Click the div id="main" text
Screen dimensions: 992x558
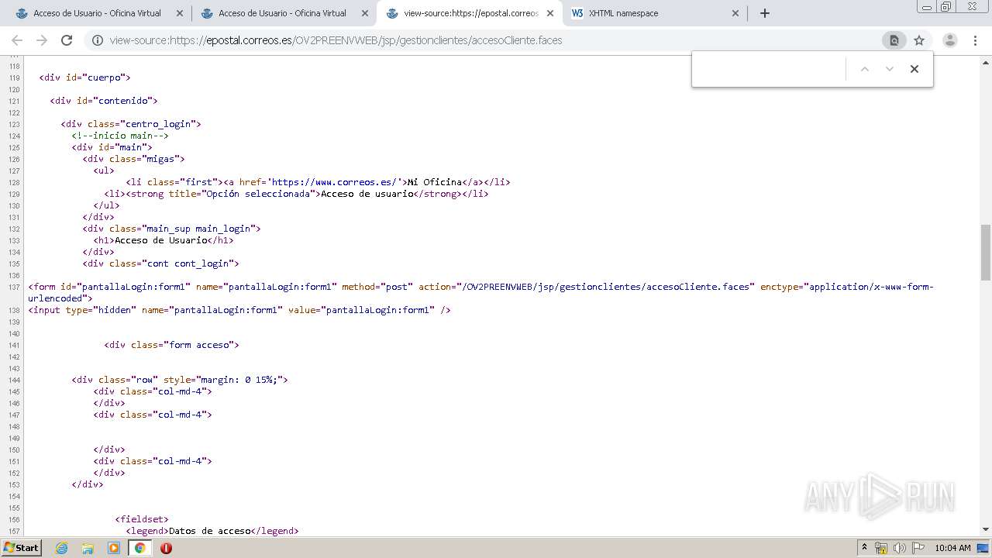tap(112, 147)
